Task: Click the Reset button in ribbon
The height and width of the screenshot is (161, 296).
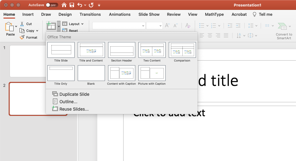Action: click(x=73, y=31)
